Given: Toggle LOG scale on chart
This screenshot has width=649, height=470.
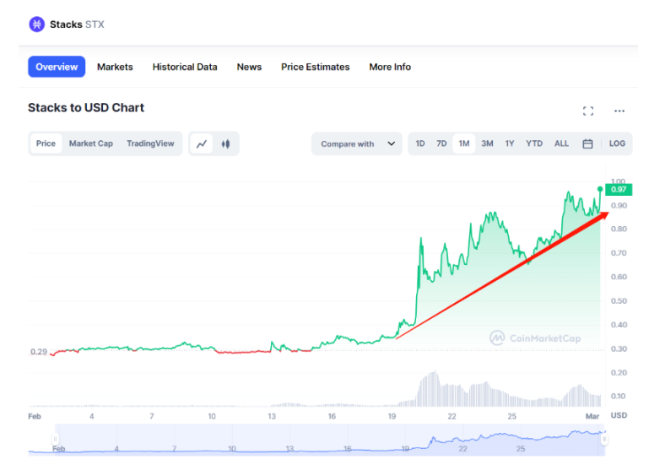Looking at the screenshot, I should (x=617, y=143).
